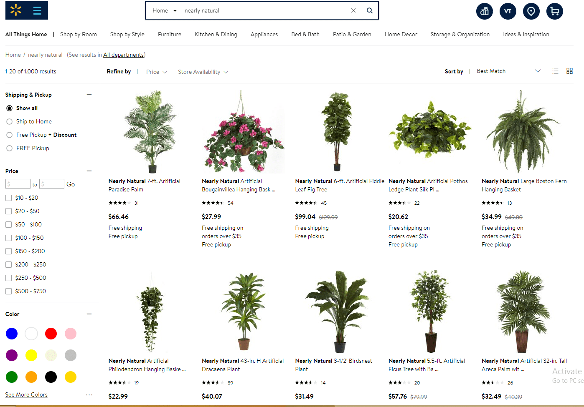Viewport: 584px width, 407px height.
Task: Open the Best Match sort dropdown
Action: point(508,71)
